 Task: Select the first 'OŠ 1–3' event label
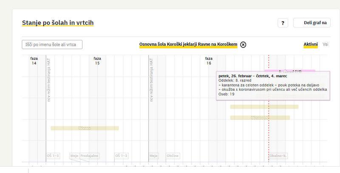(53, 156)
